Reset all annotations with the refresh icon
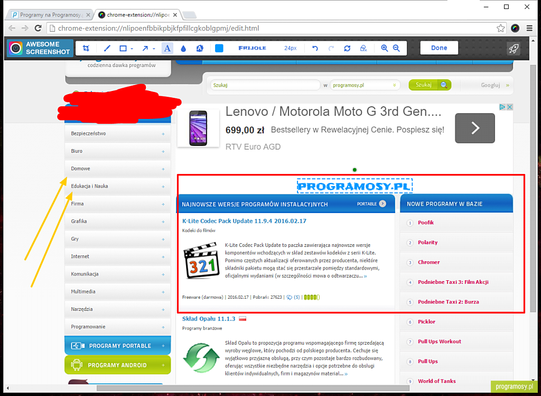The width and height of the screenshot is (541, 396). click(x=347, y=48)
